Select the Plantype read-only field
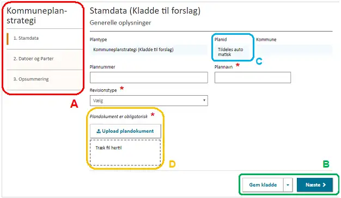The height and width of the screenshot is (198, 341). pyautogui.click(x=149, y=49)
